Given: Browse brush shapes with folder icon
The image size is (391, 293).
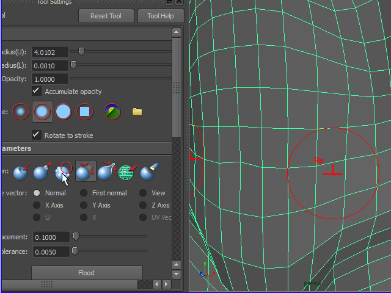Looking at the screenshot, I should pyautogui.click(x=137, y=112).
